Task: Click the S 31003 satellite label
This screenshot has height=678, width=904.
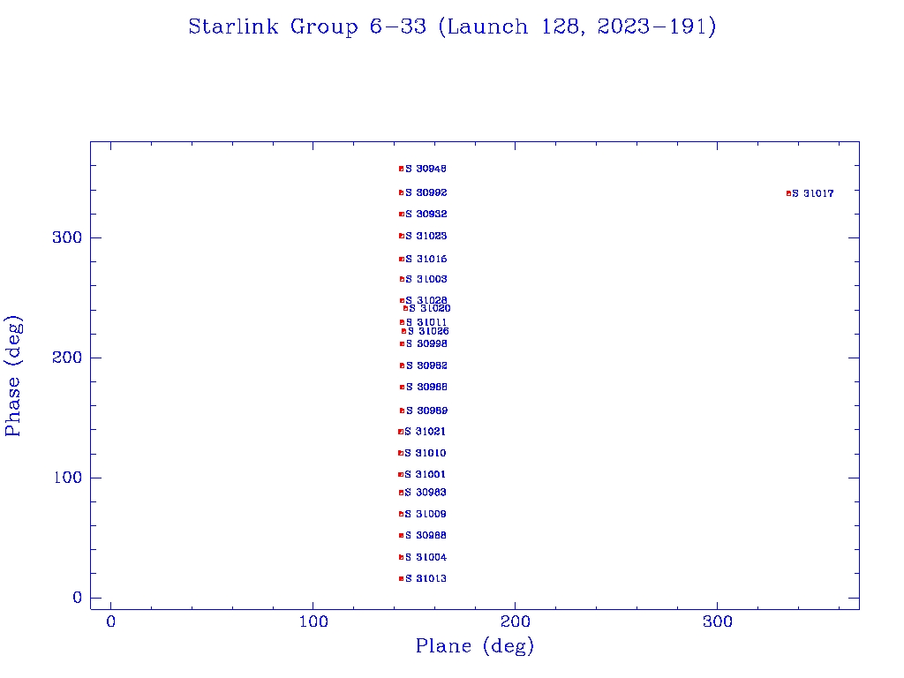Action: coord(426,279)
